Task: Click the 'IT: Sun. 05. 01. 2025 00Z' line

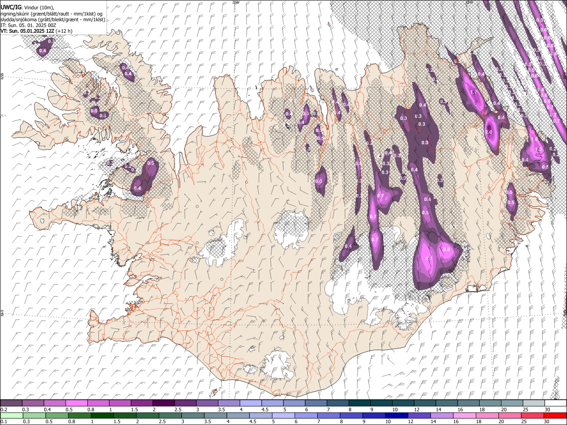Action: point(28,25)
